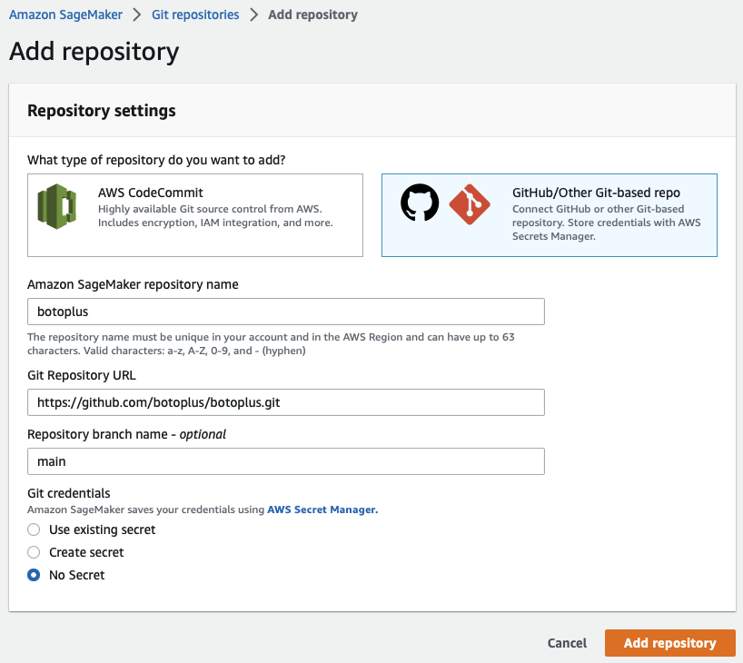Edit the Repository branch name field
Viewport: 743px width, 663px height.
tap(285, 461)
